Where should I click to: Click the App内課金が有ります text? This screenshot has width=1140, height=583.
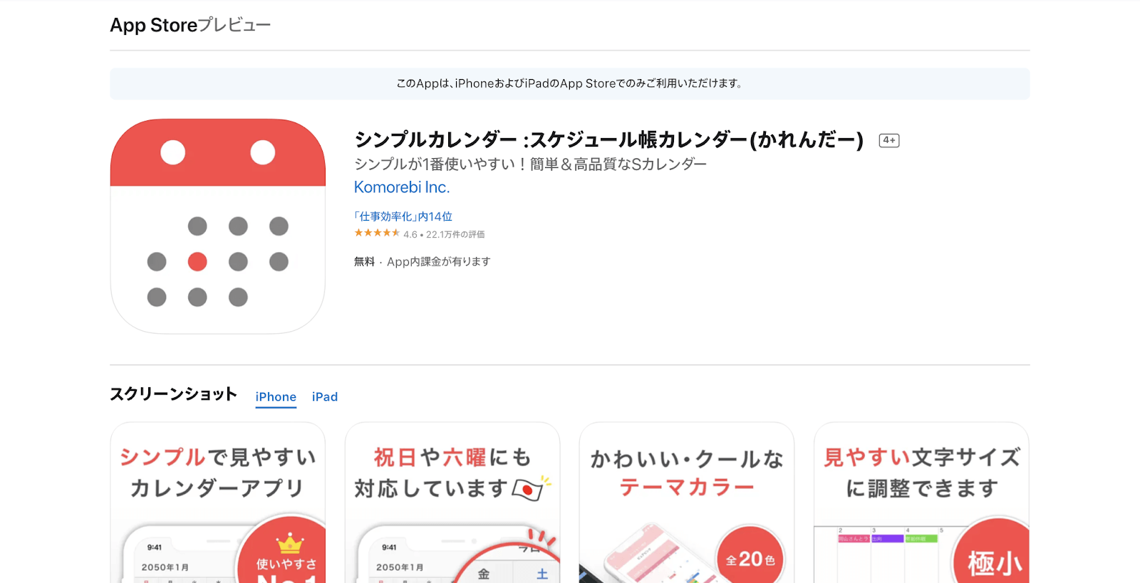coord(439,262)
